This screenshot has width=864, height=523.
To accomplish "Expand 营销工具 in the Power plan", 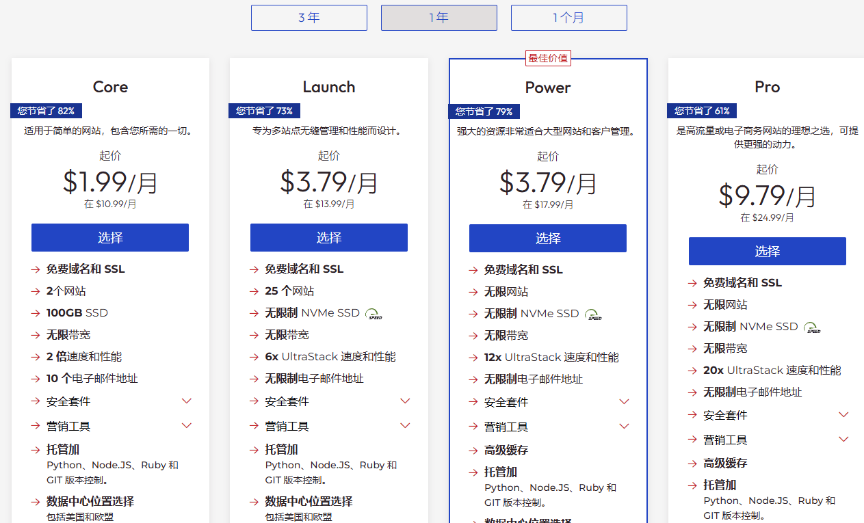I will click(x=624, y=425).
